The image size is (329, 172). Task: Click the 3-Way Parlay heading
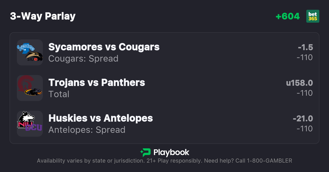point(43,16)
